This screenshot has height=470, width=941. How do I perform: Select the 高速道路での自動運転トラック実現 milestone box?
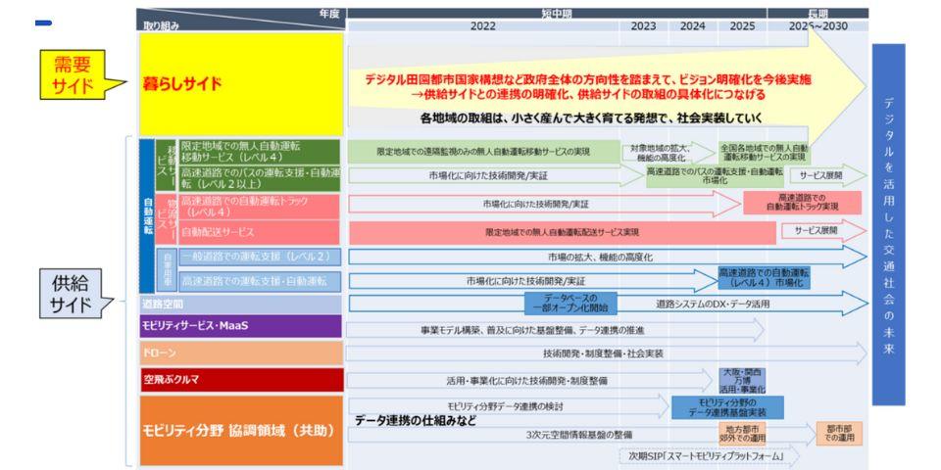(x=802, y=203)
